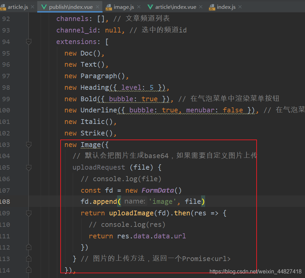Click the fold end marker at line 114

point(28,270)
